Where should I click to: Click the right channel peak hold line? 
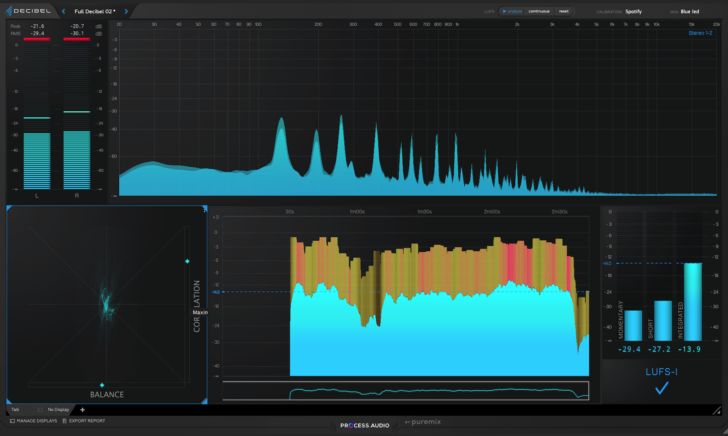point(77,112)
